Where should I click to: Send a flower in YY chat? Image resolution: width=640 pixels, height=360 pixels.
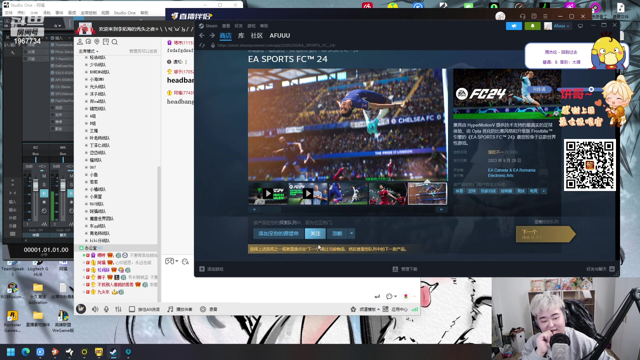406,296
